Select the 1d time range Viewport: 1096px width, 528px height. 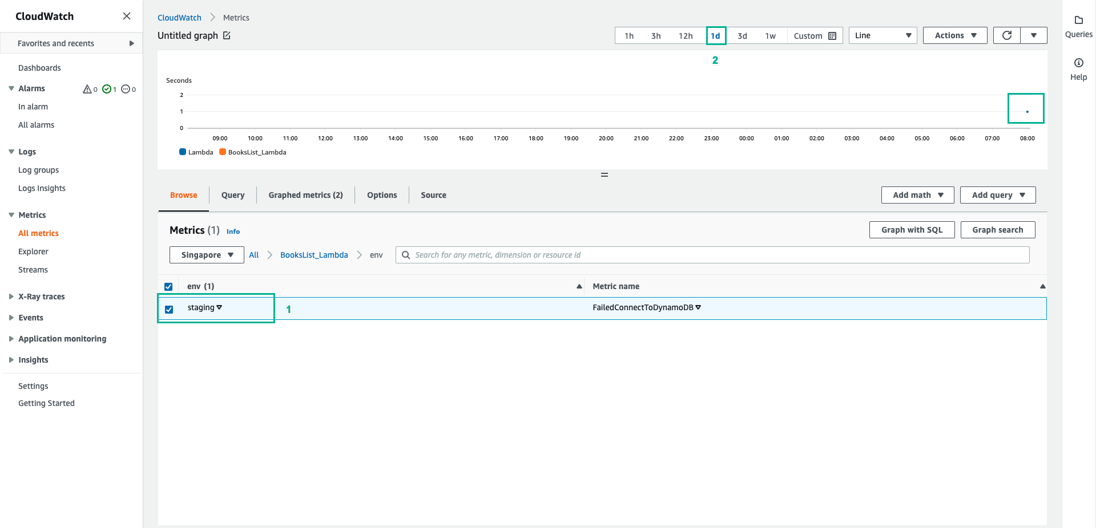point(715,36)
